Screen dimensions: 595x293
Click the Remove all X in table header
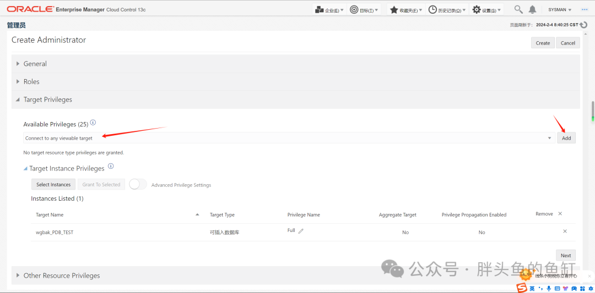click(x=560, y=214)
